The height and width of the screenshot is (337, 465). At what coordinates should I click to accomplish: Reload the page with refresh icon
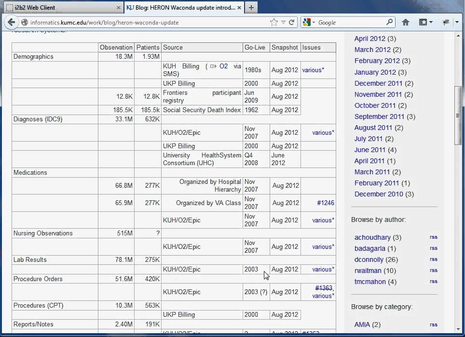(291, 22)
